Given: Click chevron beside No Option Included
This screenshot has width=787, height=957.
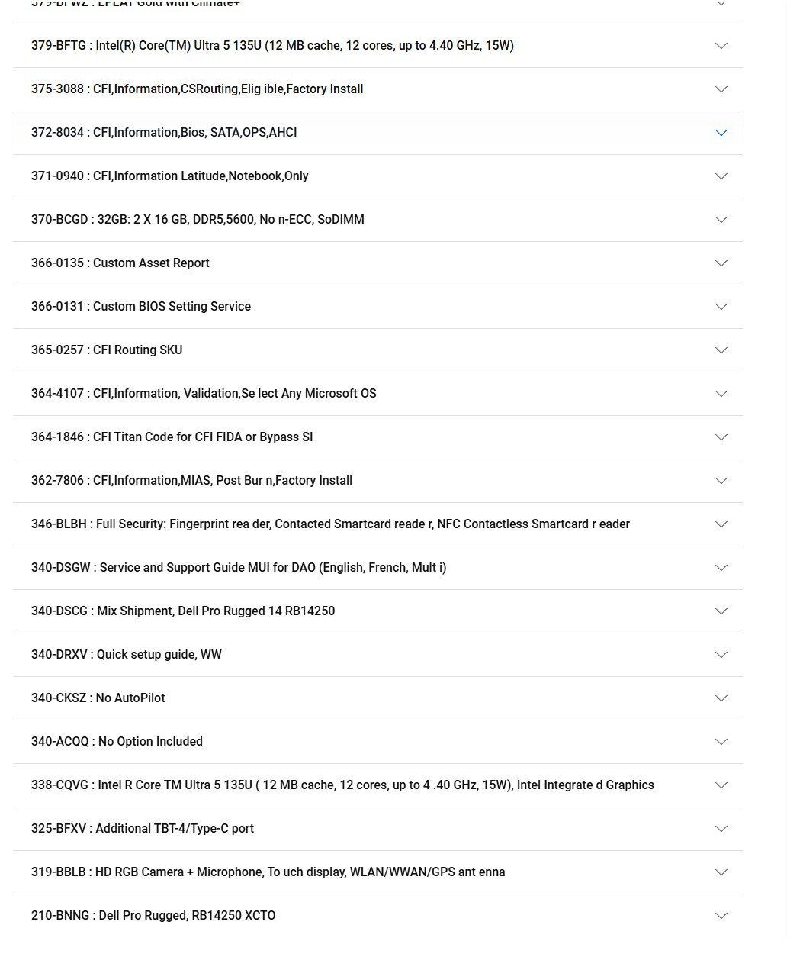Looking at the screenshot, I should 721,742.
